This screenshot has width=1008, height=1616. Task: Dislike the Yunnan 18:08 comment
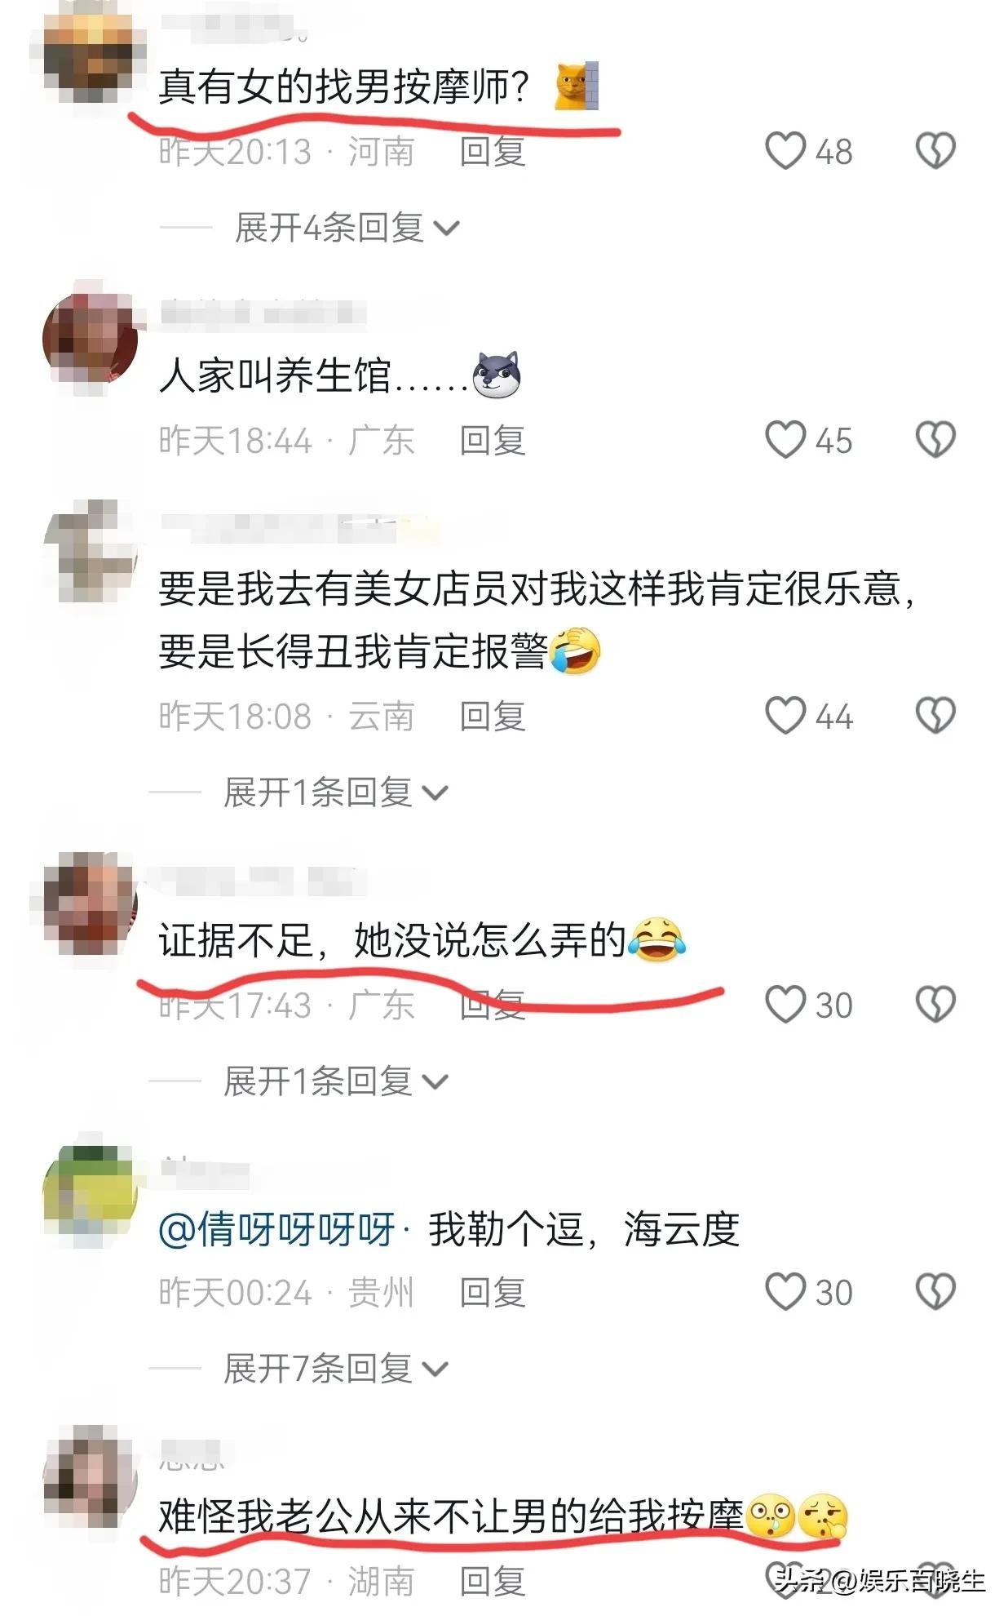(x=935, y=716)
